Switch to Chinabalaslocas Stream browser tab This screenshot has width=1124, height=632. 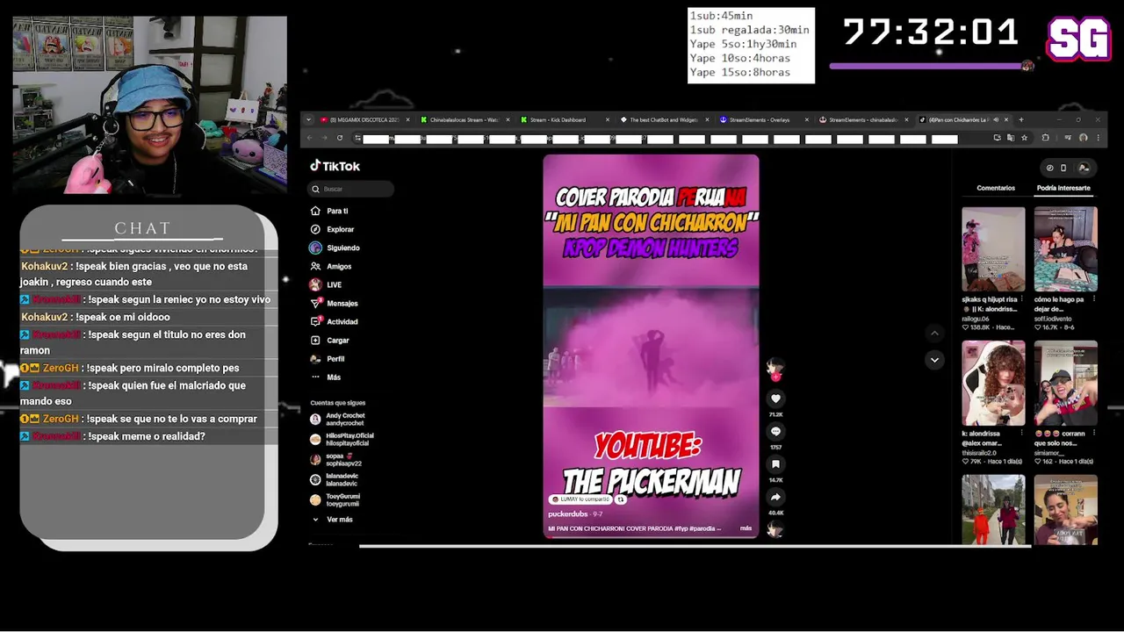click(x=465, y=119)
